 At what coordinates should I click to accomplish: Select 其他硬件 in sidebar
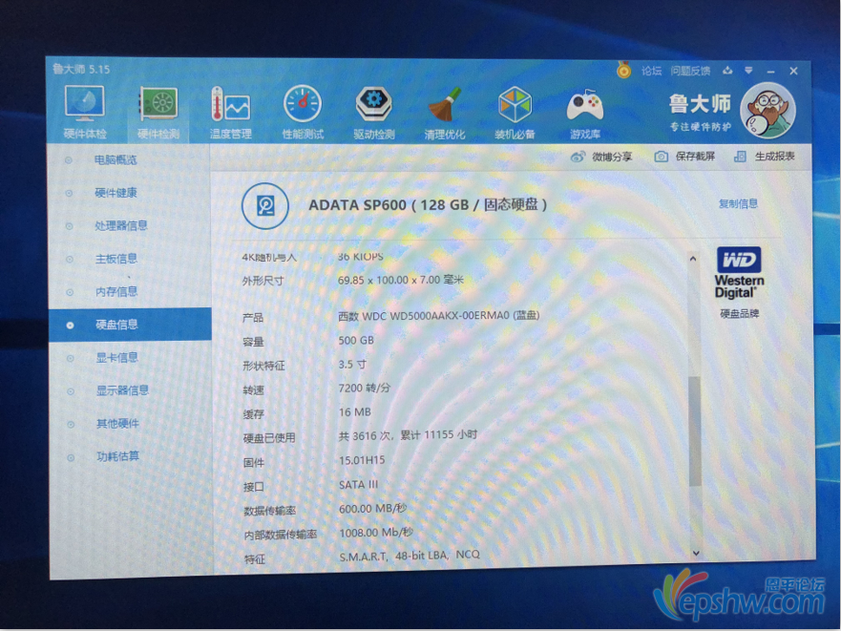117,424
